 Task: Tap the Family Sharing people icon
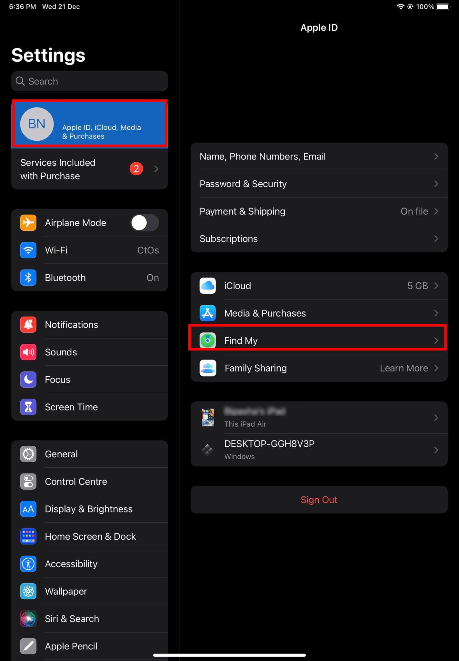click(208, 368)
